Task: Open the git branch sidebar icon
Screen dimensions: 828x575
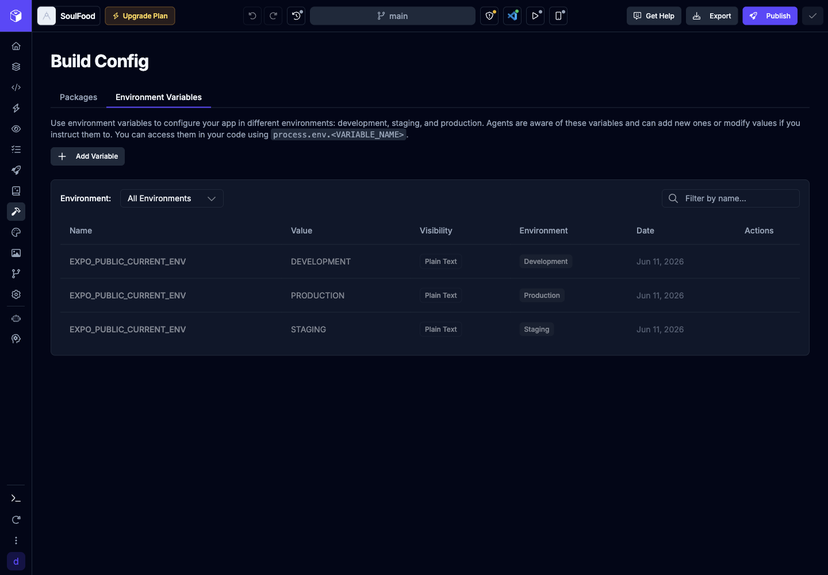Action: [x=16, y=274]
